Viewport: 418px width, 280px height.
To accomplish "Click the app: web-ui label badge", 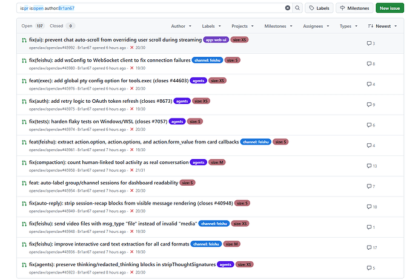I will coord(216,40).
